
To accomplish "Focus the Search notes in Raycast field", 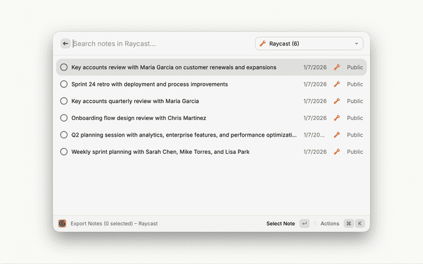I will pyautogui.click(x=159, y=44).
